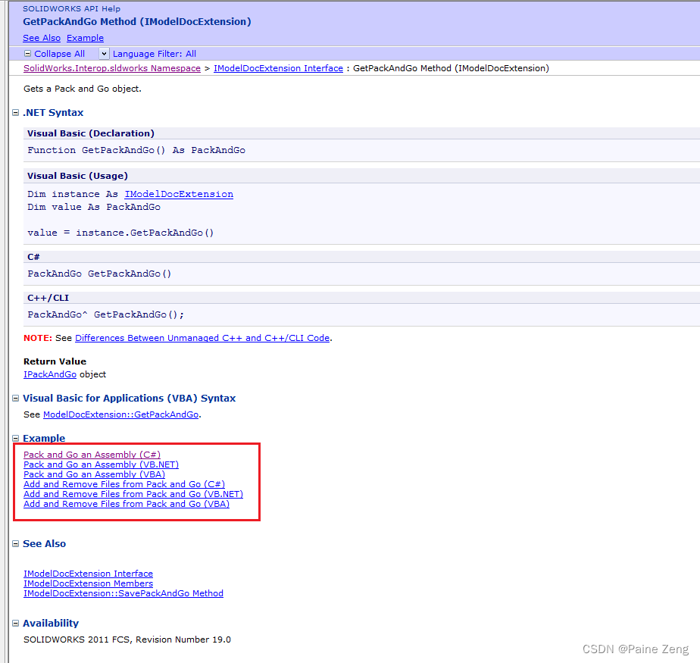Click 'Function GetPackAndGo() As PackAndGo' code line
The image size is (700, 663).
pyautogui.click(x=136, y=151)
